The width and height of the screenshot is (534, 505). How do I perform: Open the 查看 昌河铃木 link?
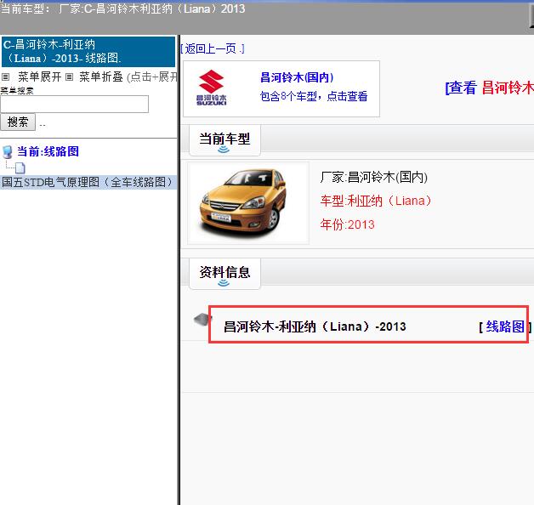[x=490, y=88]
